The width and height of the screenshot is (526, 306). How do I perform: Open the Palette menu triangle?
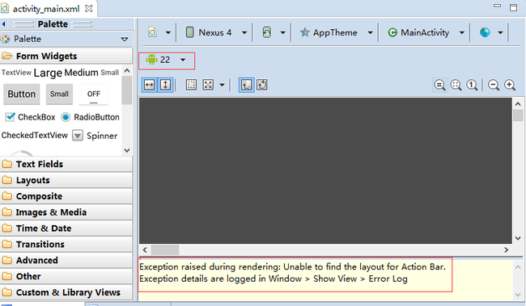[125, 40]
